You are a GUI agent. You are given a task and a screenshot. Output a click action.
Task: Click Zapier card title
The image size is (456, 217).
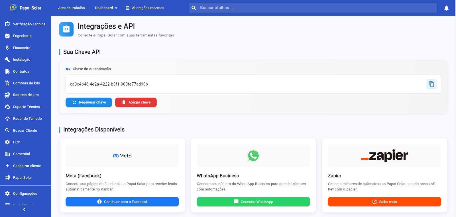click(335, 176)
